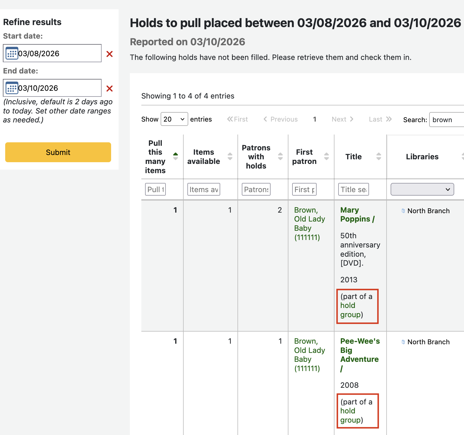The width and height of the screenshot is (464, 435).
Task: Click the yellow Submit button
Action: (x=58, y=152)
